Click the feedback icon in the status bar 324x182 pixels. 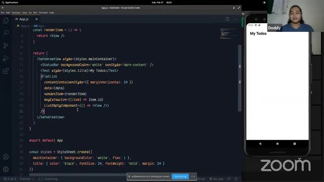tap(229, 179)
